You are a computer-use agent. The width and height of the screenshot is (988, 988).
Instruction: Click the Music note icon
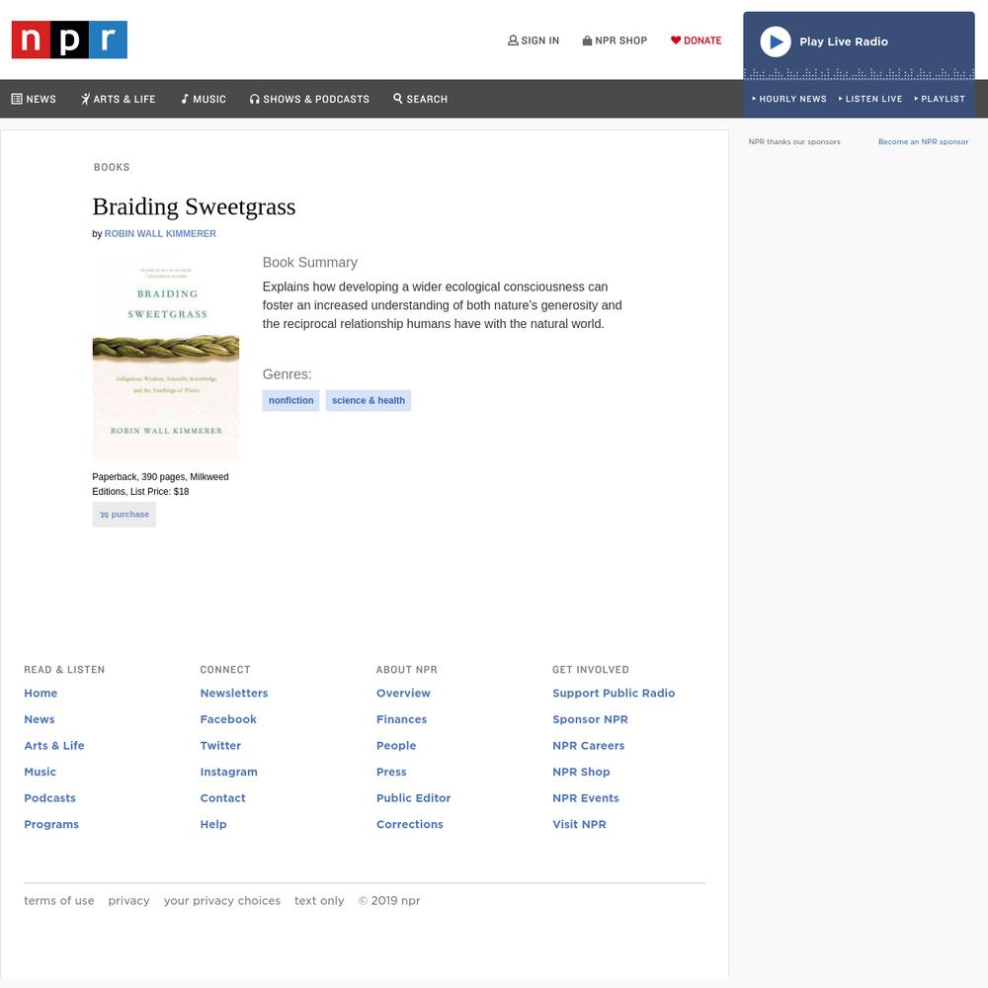185,99
